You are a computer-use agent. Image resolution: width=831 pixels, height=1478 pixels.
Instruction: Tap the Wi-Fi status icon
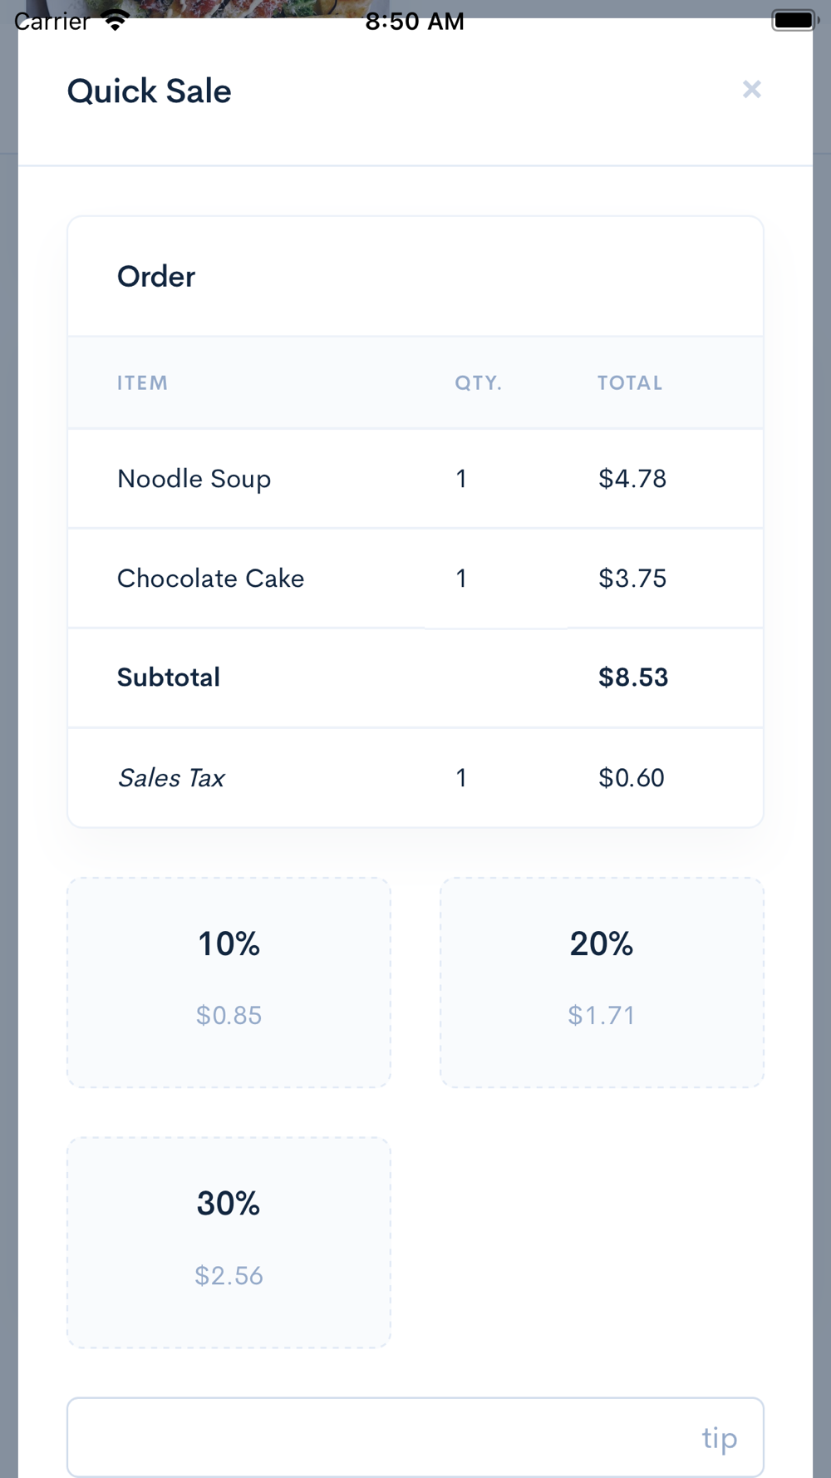coord(116,20)
